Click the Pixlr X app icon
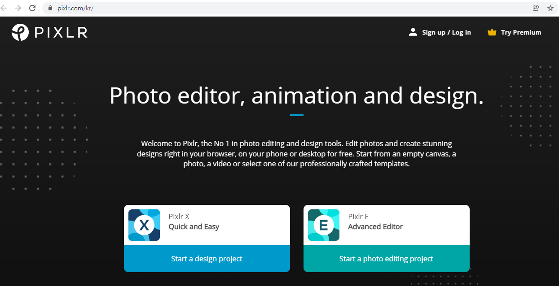Image resolution: width=559 pixels, height=286 pixels. 144,225
